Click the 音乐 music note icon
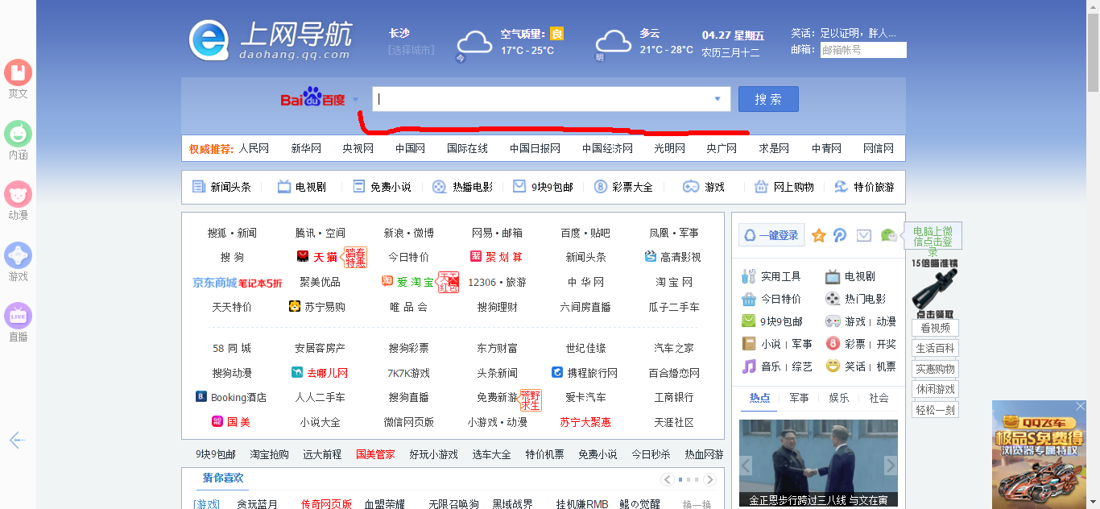 (749, 366)
